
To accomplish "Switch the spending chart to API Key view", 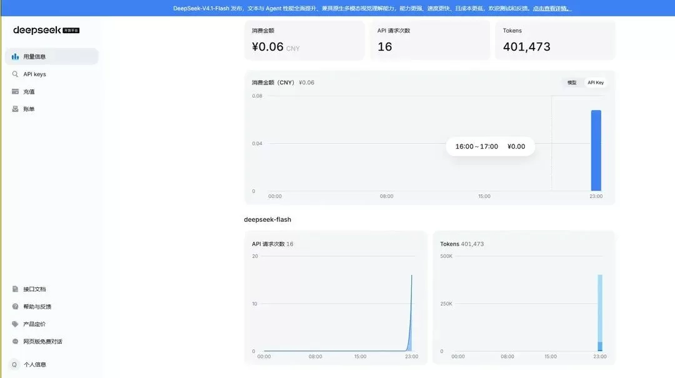I will tap(596, 82).
